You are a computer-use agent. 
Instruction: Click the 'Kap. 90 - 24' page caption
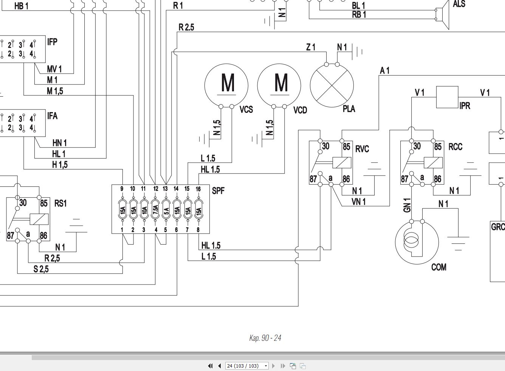coord(265,338)
